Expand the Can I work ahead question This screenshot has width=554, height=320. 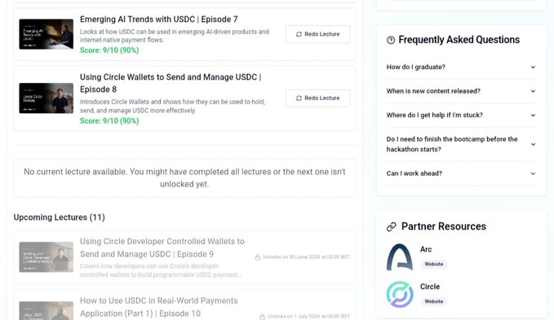tap(461, 173)
